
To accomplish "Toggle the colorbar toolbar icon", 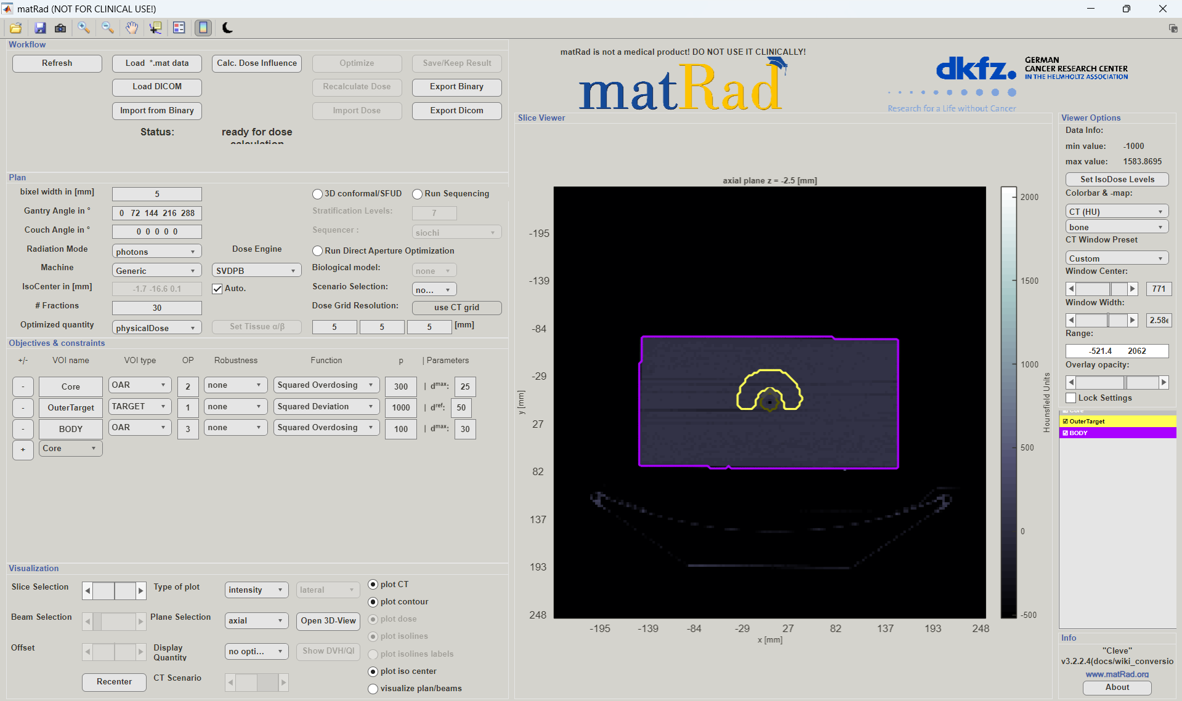I will pos(203,28).
